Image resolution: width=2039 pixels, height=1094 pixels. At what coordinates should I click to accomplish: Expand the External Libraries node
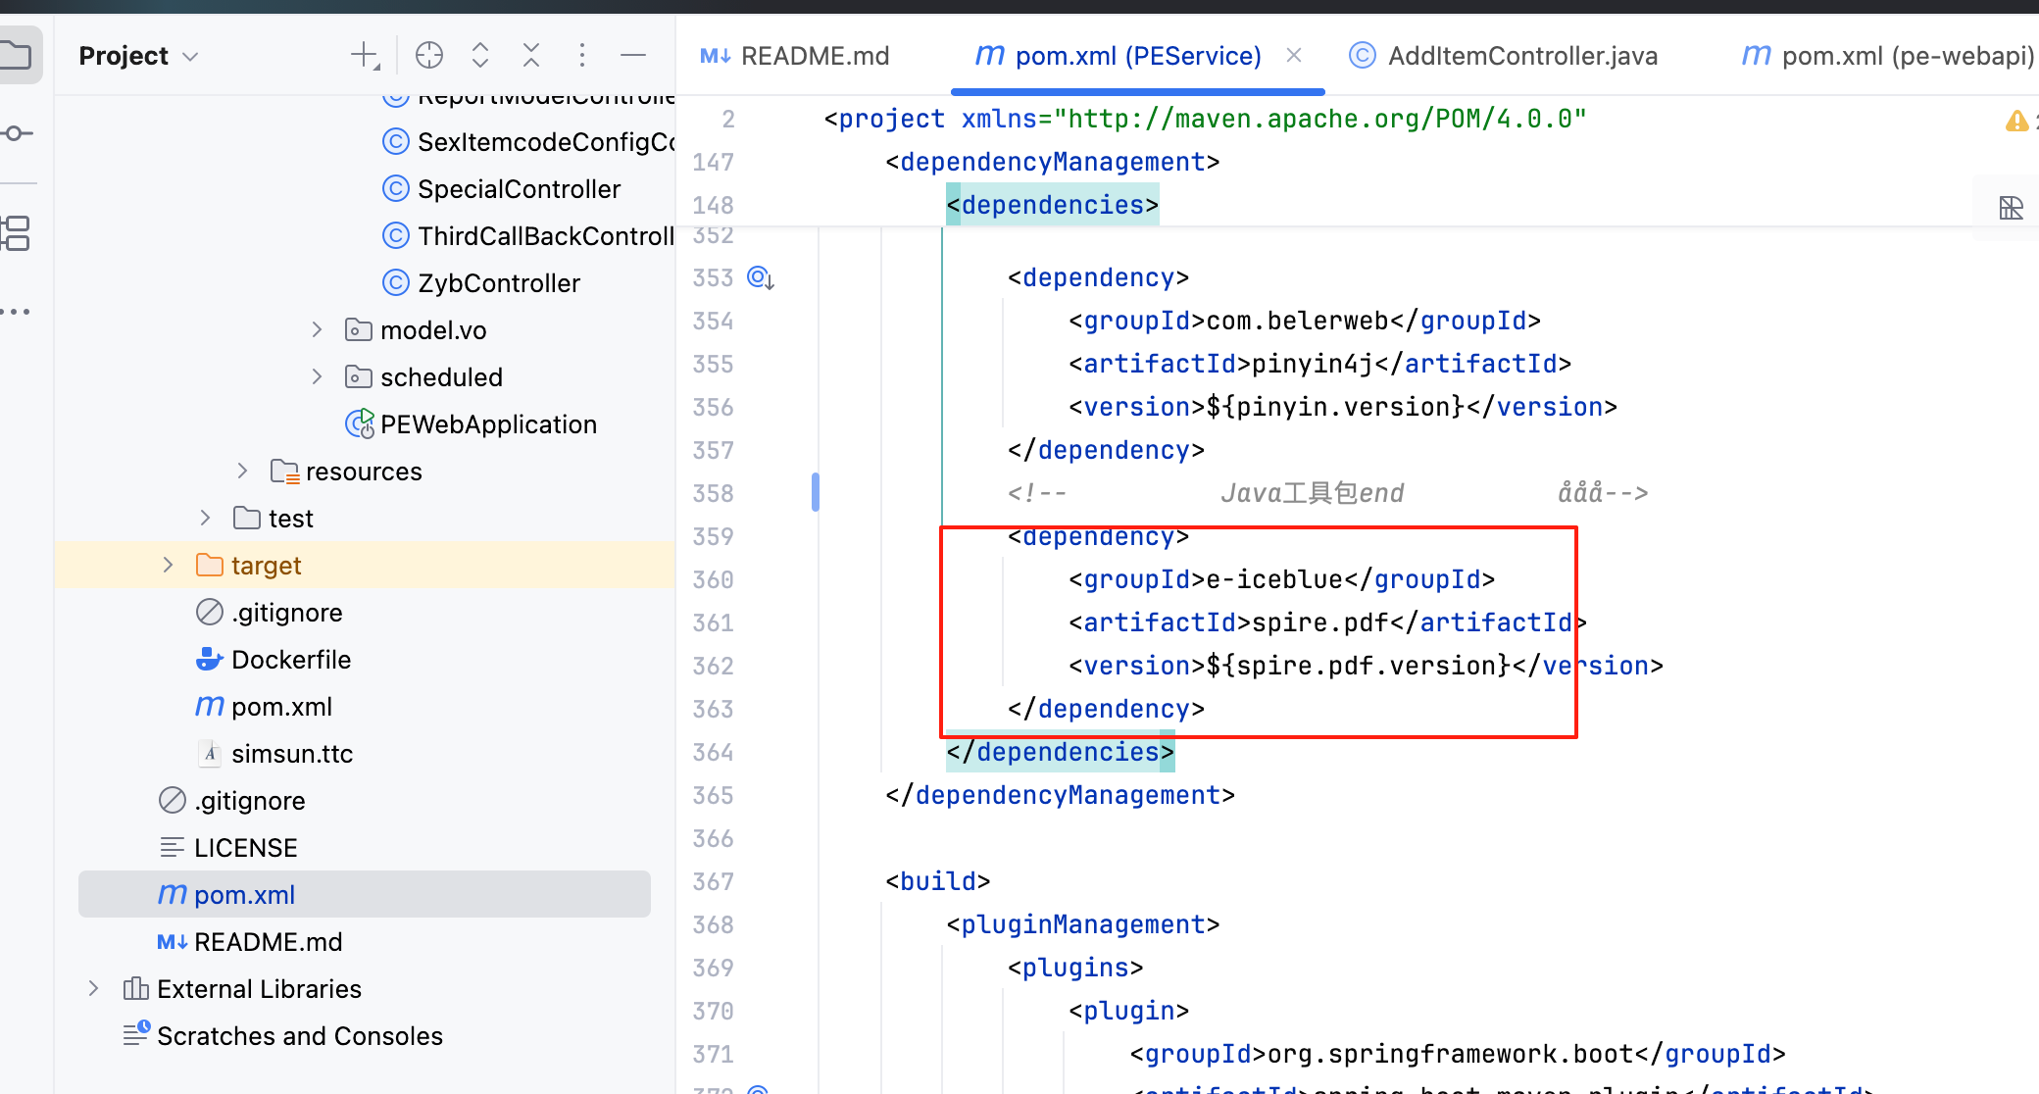pyautogui.click(x=93, y=989)
